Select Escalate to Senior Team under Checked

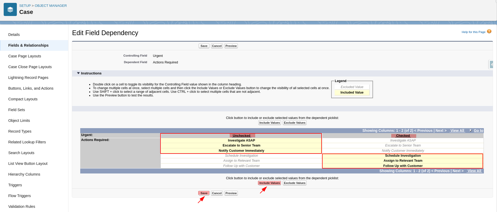pos(403,145)
